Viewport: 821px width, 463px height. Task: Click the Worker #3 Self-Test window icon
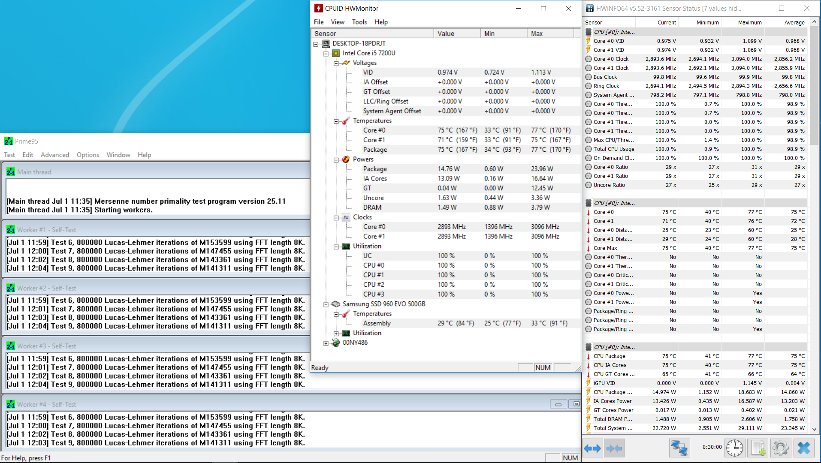[11, 346]
